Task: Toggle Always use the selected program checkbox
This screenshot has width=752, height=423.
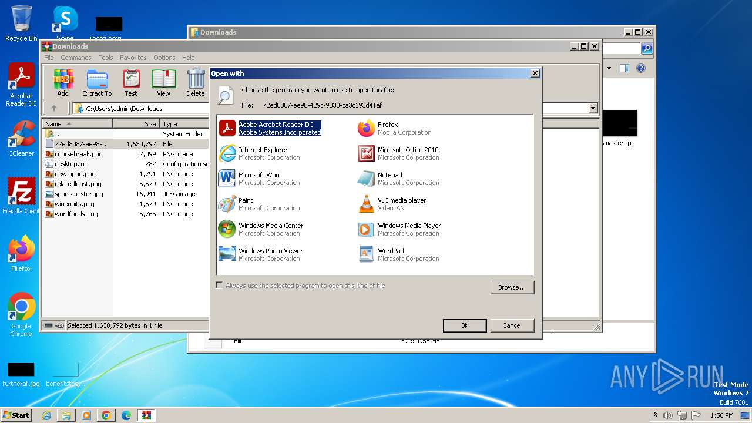Action: coord(220,286)
